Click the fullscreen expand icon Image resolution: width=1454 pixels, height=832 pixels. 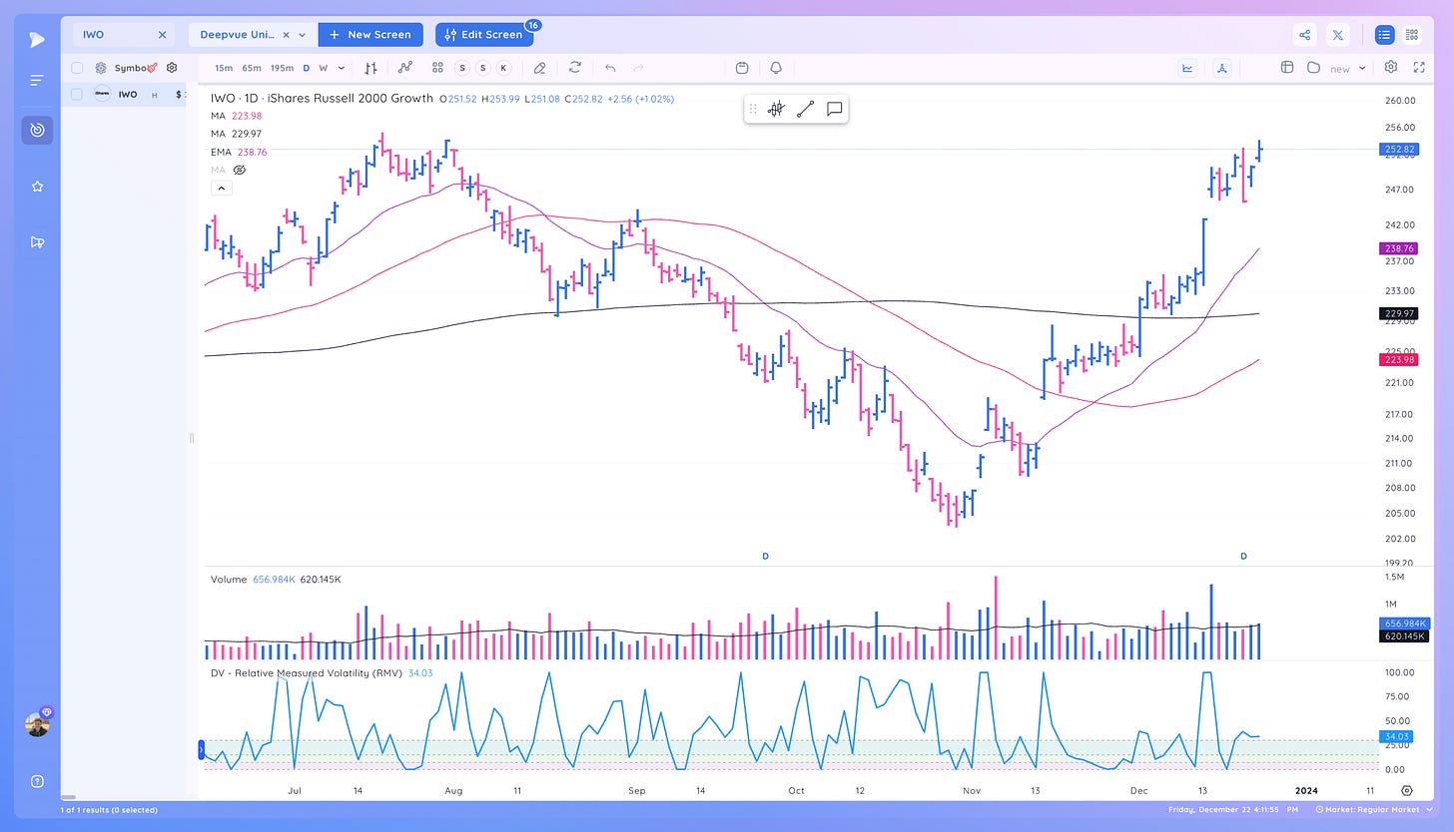click(x=1419, y=68)
